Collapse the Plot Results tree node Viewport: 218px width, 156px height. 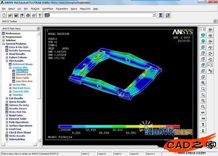[x=7, y=61]
